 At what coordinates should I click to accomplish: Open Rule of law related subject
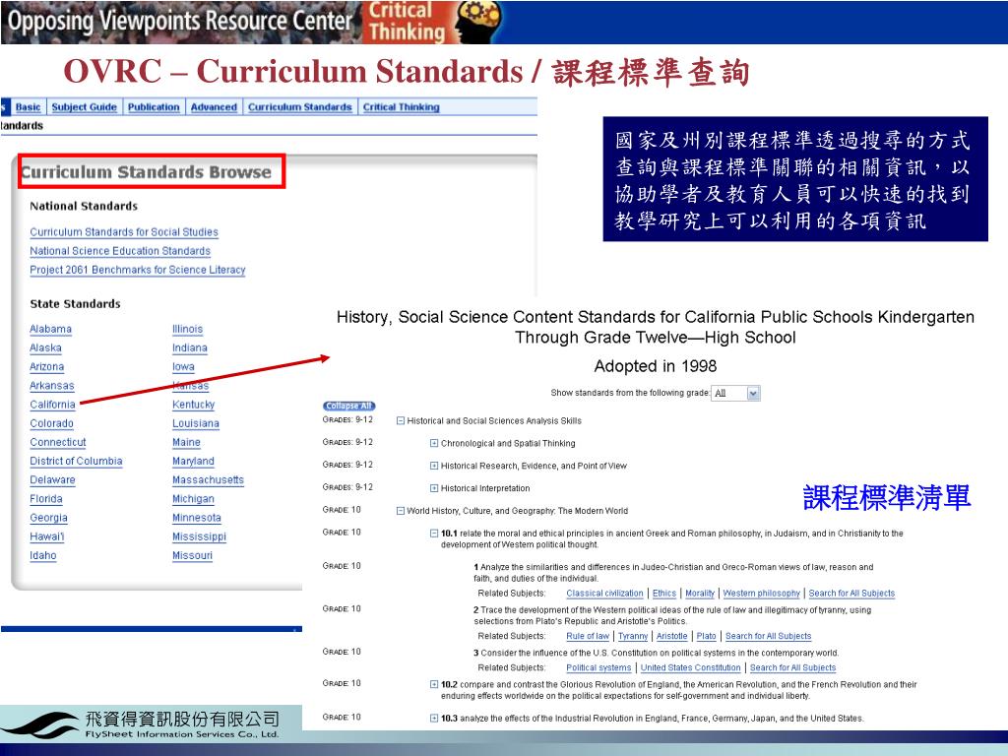(x=588, y=637)
